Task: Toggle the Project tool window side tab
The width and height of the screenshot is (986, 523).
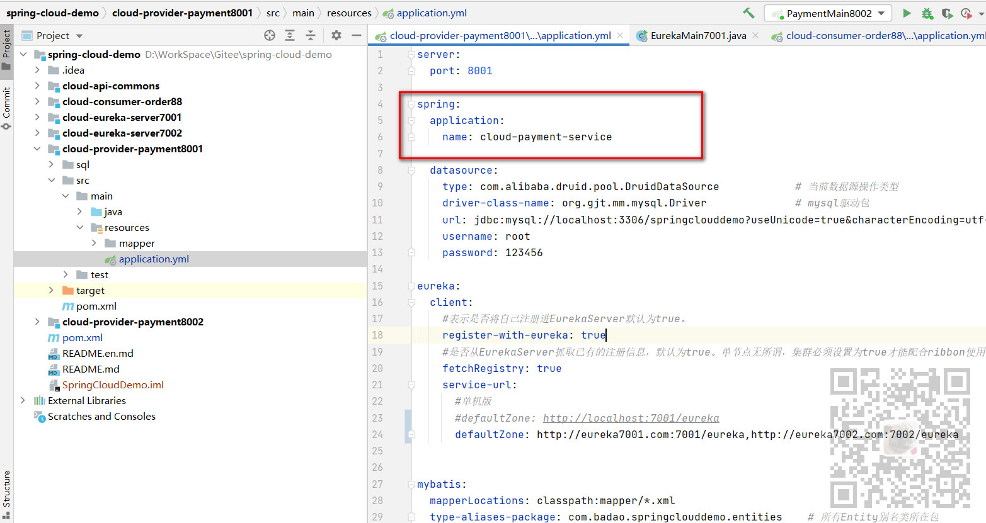Action: (6, 50)
